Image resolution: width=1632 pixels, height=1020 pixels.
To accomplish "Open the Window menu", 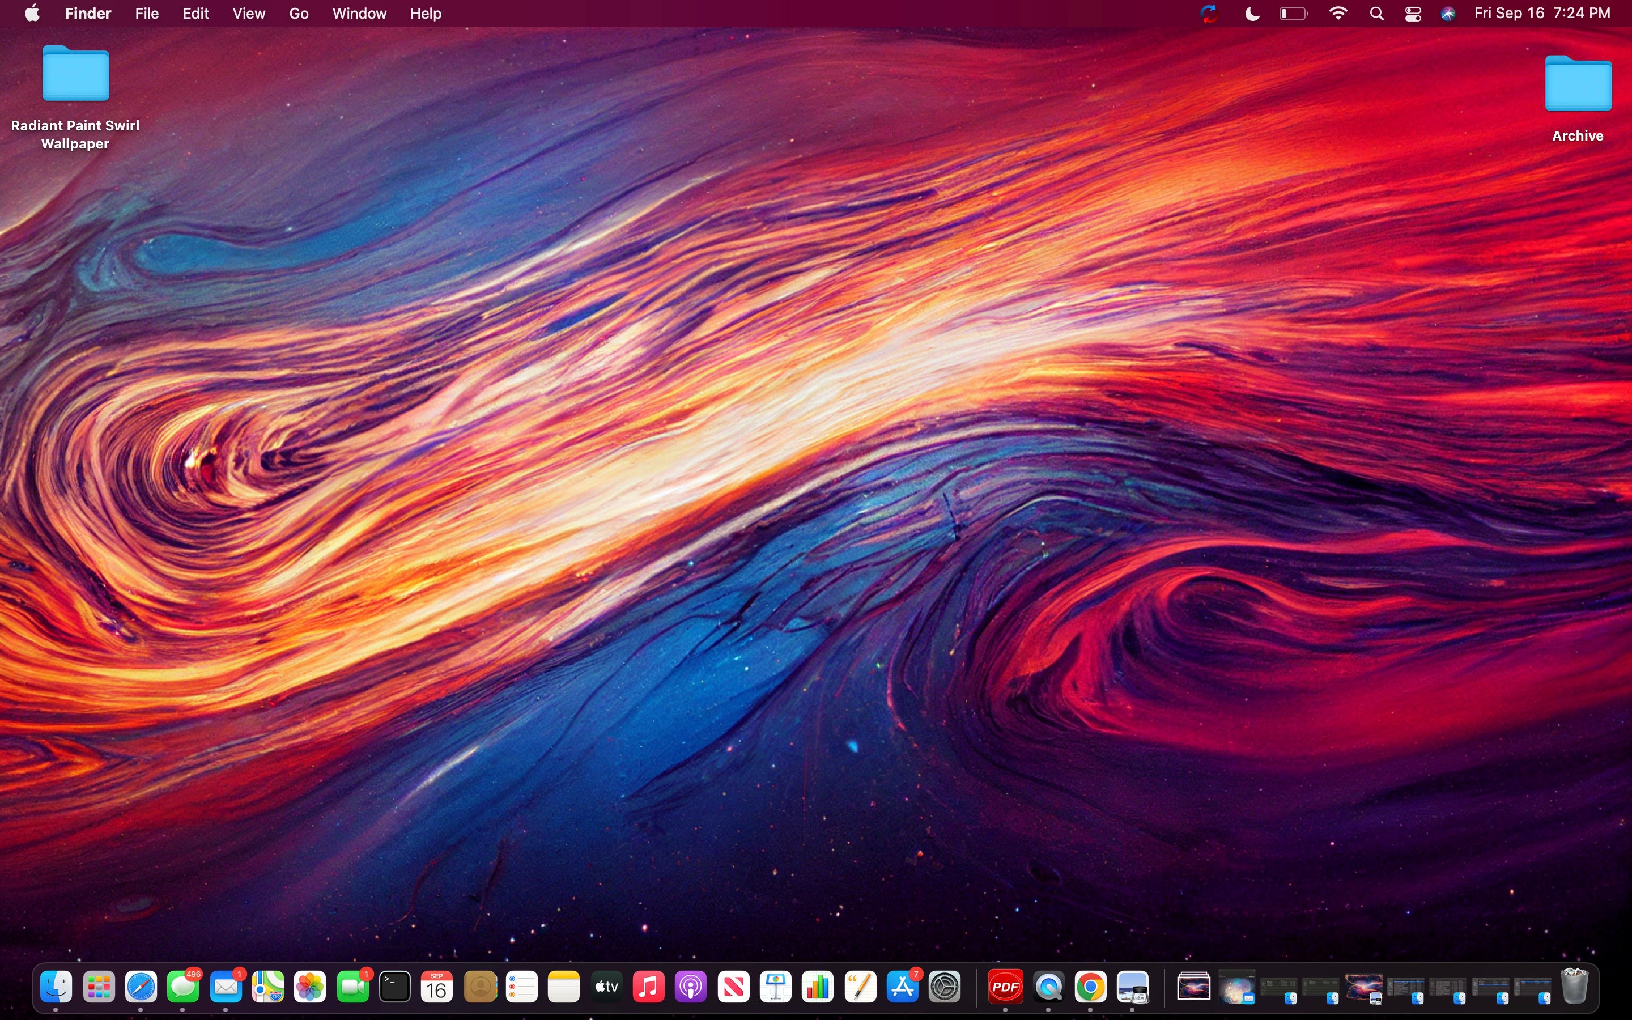I will coord(359,14).
